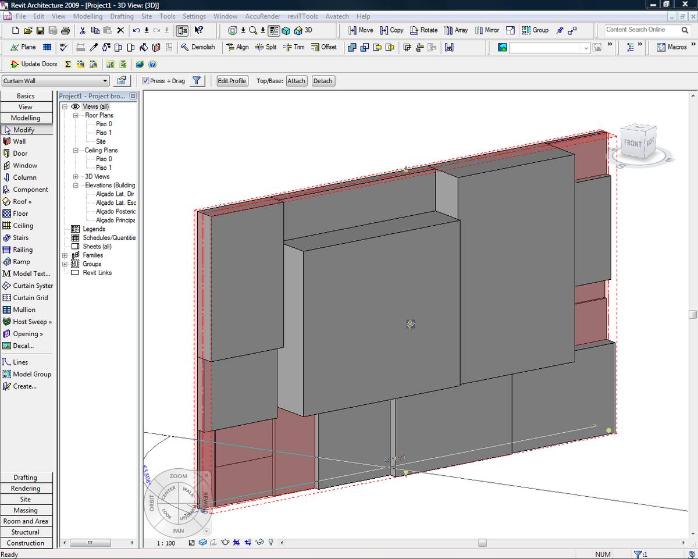Toggle the Press + Drag checkbox
This screenshot has height=559, width=698.
pyautogui.click(x=145, y=80)
